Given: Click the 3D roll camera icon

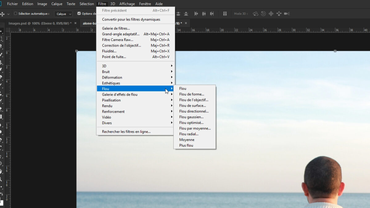Looking at the screenshot, I should tap(263, 14).
